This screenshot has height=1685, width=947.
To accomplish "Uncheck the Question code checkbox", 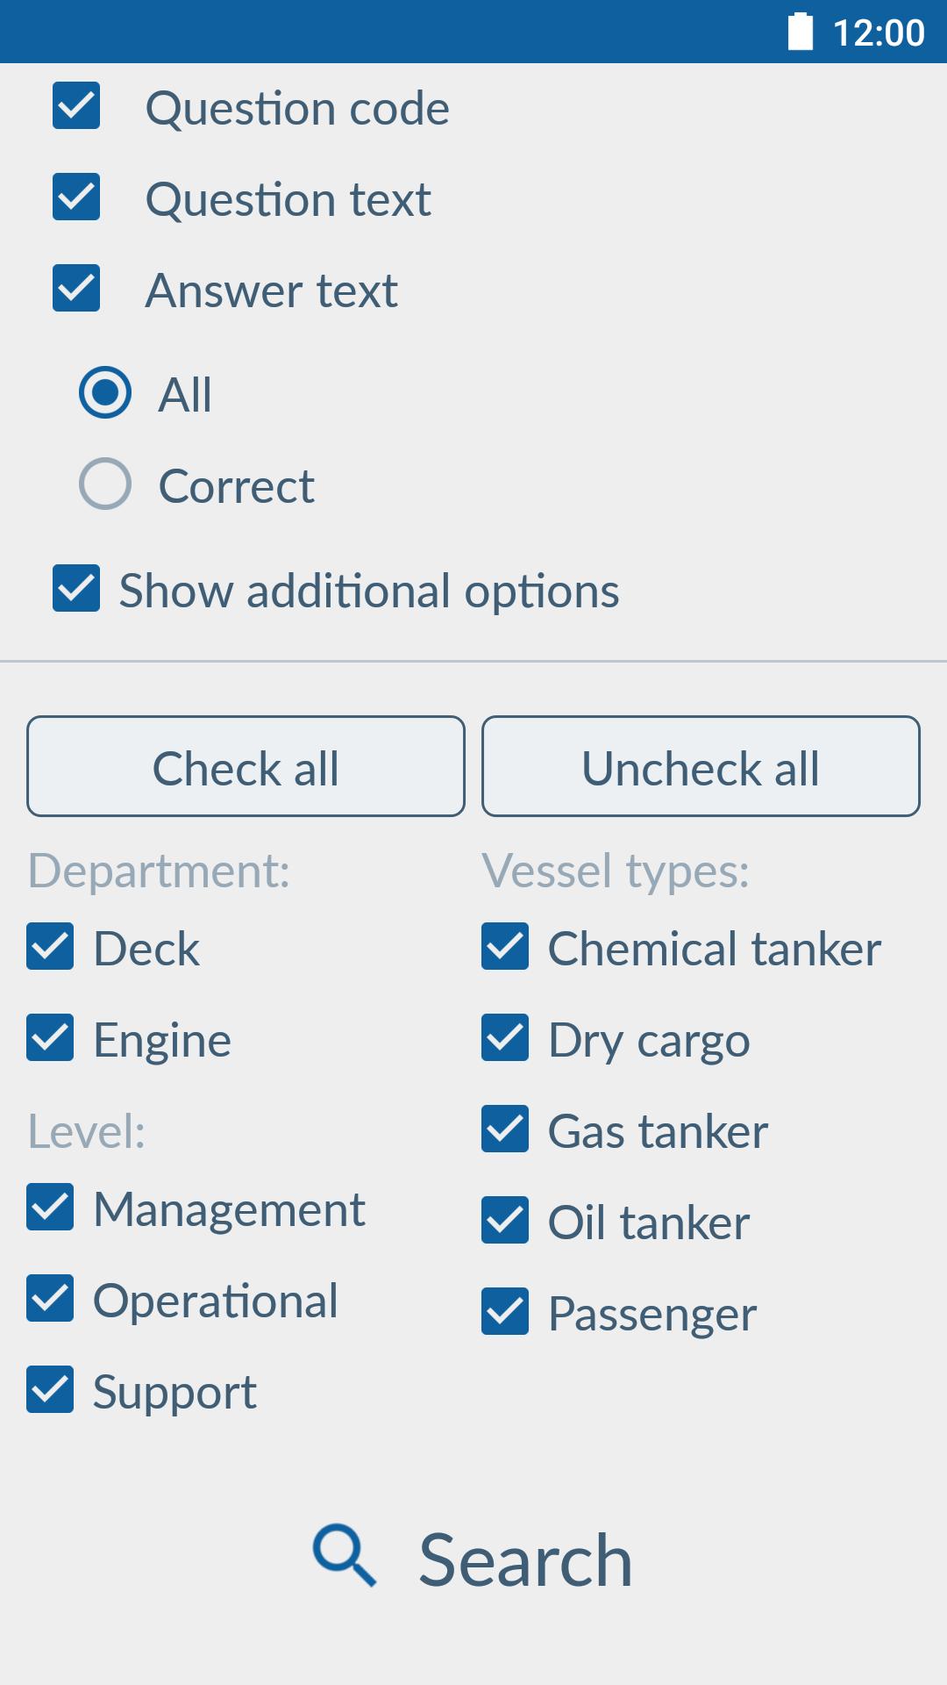I will point(76,106).
